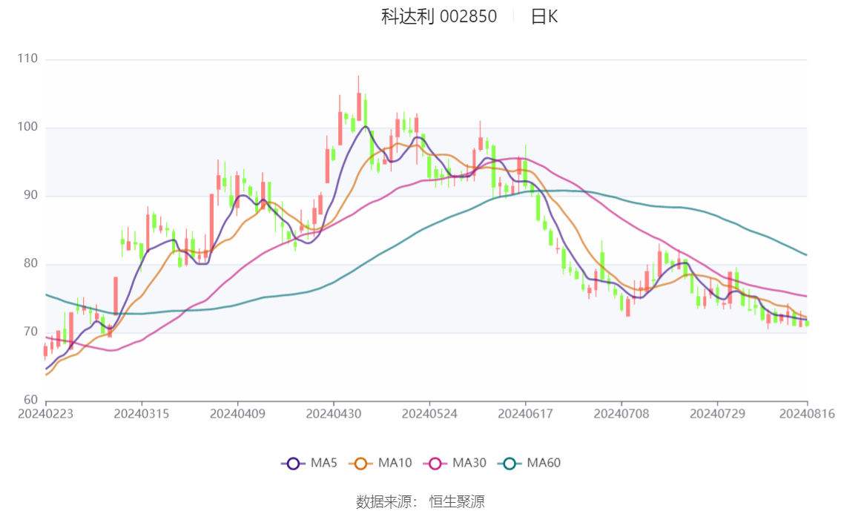
Task: Toggle the MA30 legend series
Action: 455,464
